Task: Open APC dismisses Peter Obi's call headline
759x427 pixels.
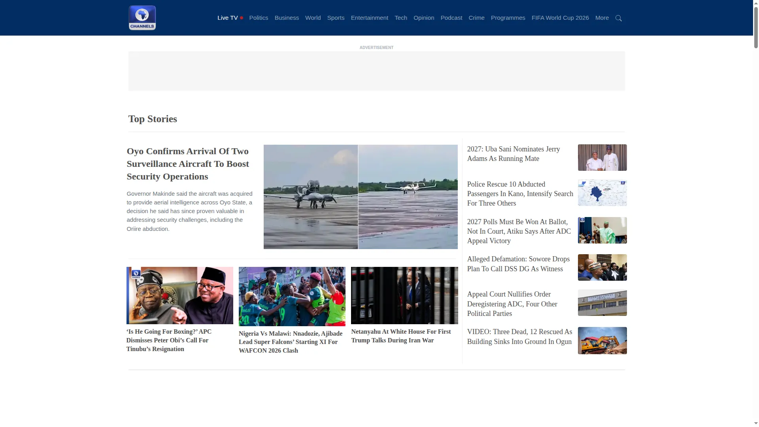Action: click(169, 340)
